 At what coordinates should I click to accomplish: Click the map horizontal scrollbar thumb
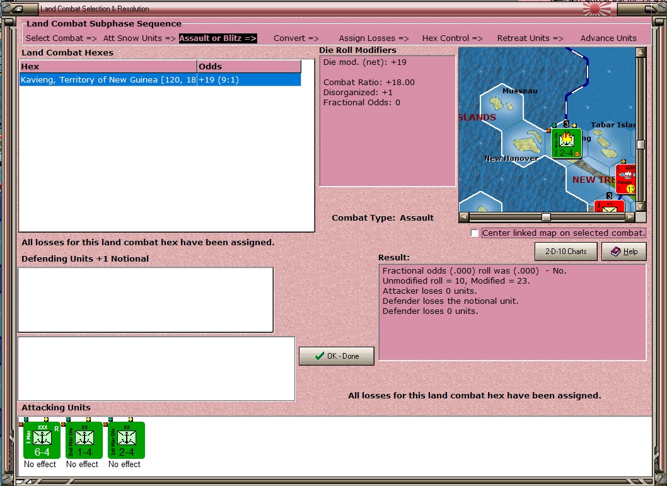546,217
